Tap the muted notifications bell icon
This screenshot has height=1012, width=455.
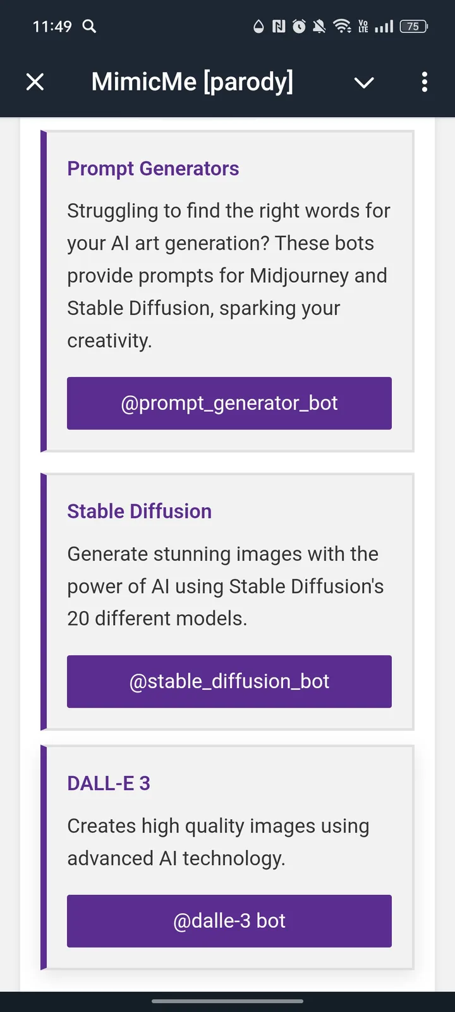pyautogui.click(x=320, y=27)
